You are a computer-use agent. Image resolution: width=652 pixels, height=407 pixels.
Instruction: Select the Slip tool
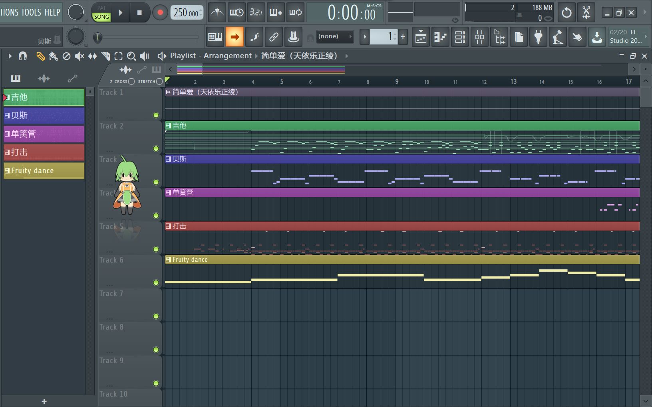[x=92, y=56]
